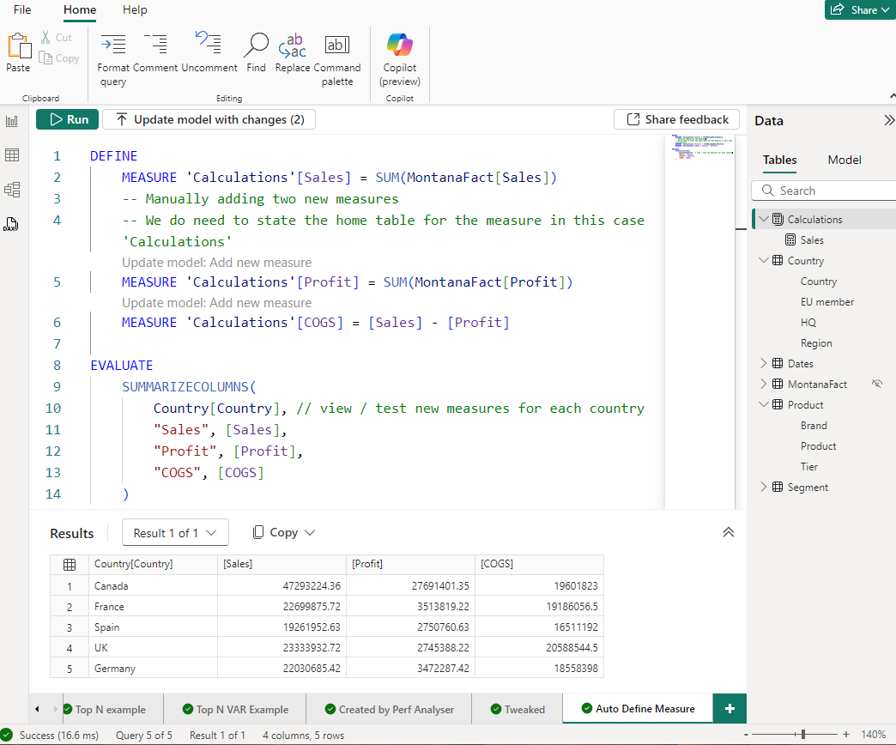Image resolution: width=896 pixels, height=745 pixels.
Task: Collapse the Data pane double-chevron
Action: pyautogui.click(x=889, y=120)
